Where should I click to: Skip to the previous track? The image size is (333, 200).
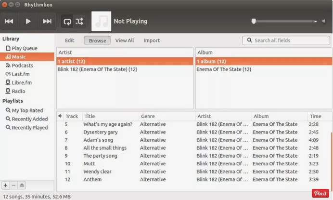coord(9,21)
